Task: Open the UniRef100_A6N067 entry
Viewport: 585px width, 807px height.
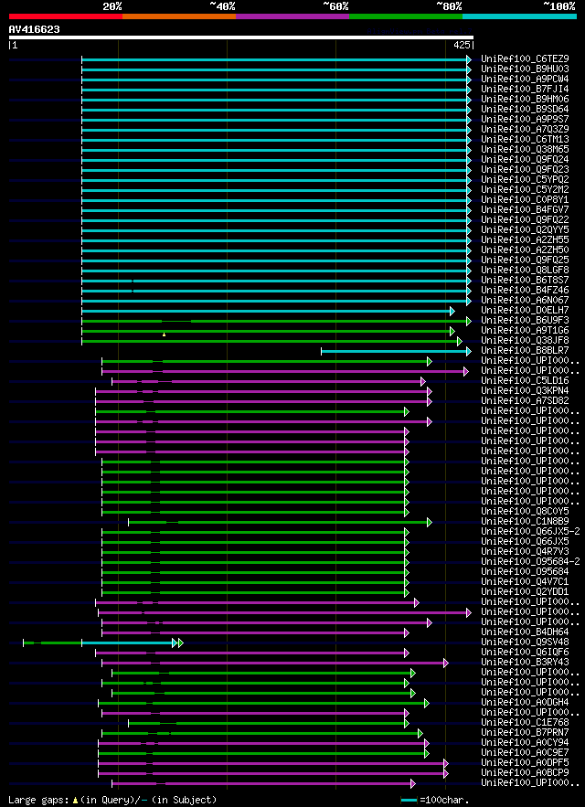Action: point(525,300)
